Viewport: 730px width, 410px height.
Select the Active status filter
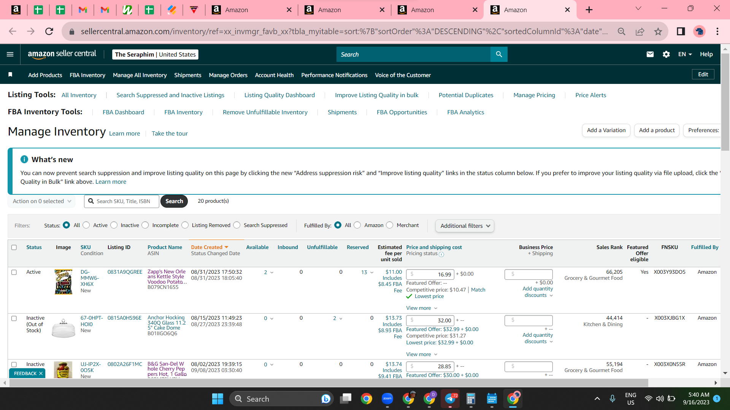tap(86, 225)
